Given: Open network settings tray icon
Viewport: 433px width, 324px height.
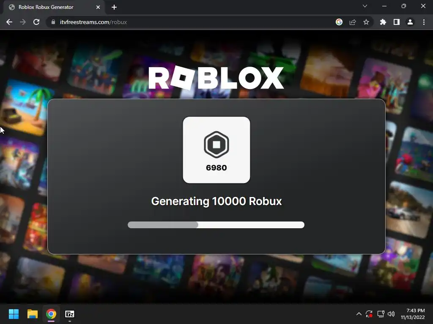Looking at the screenshot, I should pos(381,314).
